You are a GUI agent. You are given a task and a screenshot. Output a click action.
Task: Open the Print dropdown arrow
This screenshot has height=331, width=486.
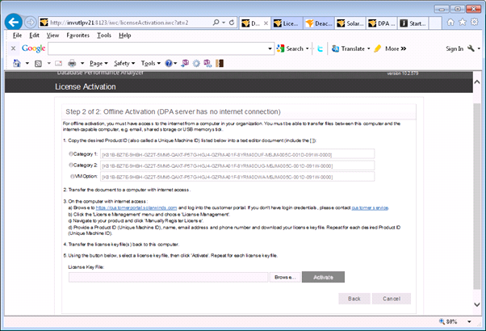82,63
